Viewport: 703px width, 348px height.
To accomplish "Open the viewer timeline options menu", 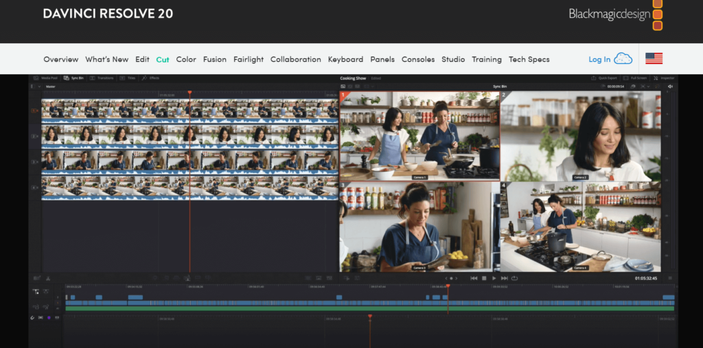I will pos(670,279).
